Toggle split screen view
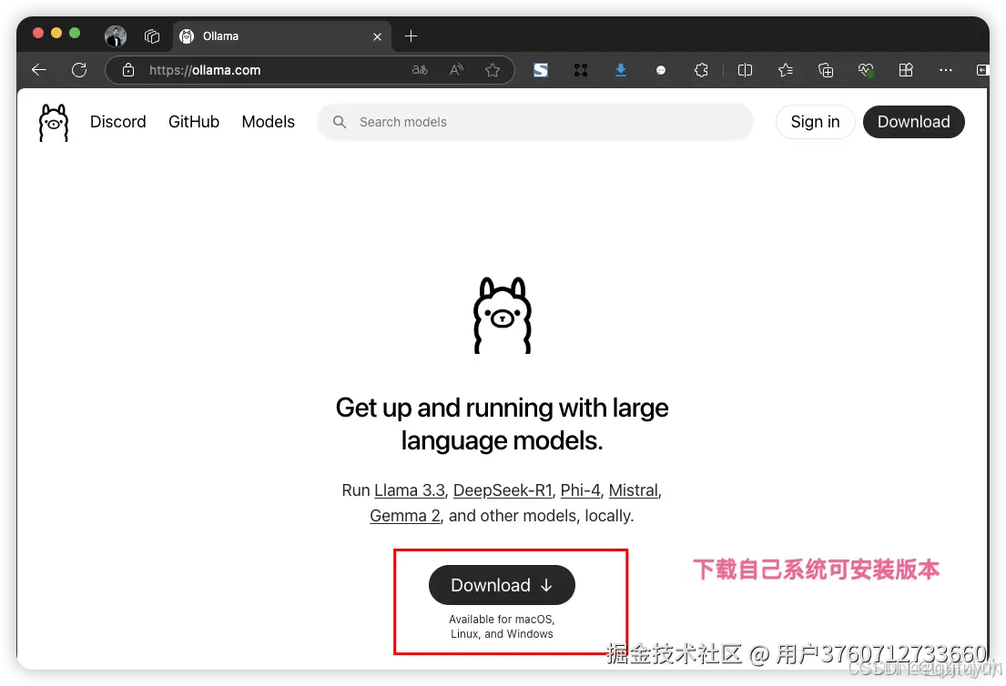The image size is (1006, 686). [x=745, y=70]
